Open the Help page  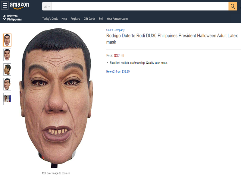[x=64, y=18]
